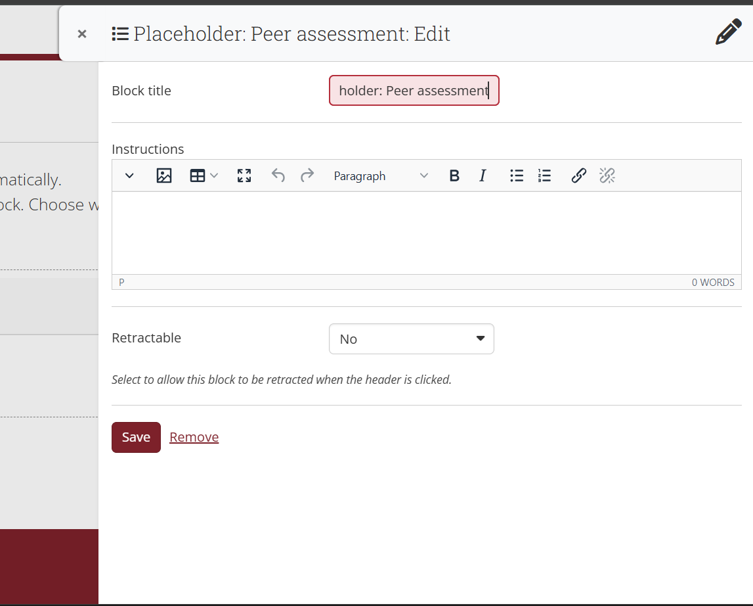Click the remove link icon
This screenshot has height=606, width=753.
coord(607,175)
